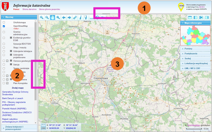Screen dimensions: 212x132
Task: Enable the Ortofotomapa layer checkbox
Action: (x=4, y=22)
